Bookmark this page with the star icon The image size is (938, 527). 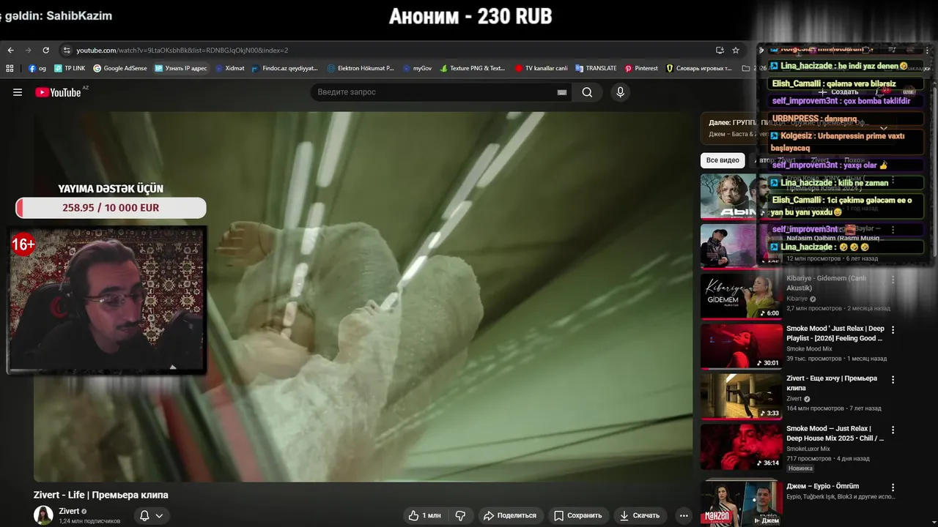coord(736,51)
